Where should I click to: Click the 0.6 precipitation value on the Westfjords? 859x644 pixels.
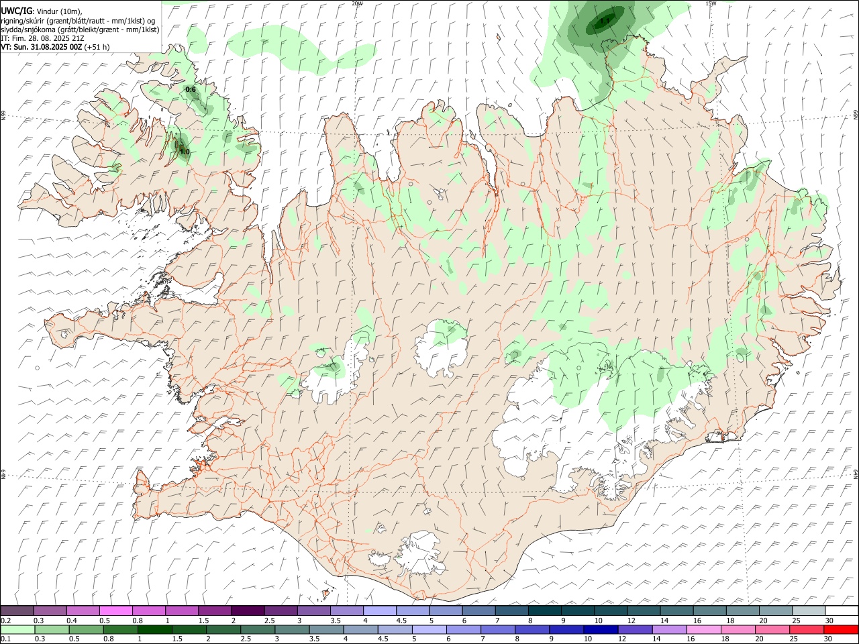191,89
